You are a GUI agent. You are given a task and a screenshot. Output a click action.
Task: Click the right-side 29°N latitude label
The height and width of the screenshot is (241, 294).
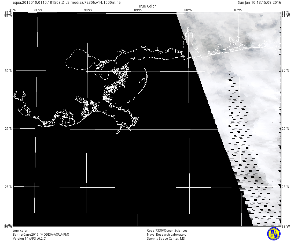285,129
